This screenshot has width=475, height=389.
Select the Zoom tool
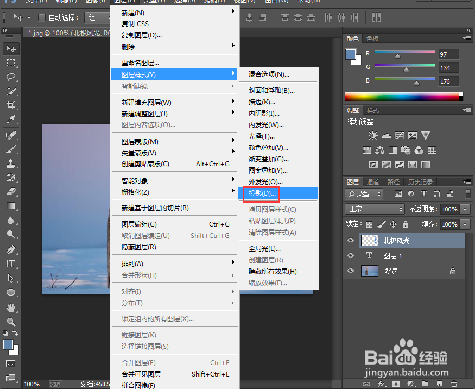click(x=11, y=322)
